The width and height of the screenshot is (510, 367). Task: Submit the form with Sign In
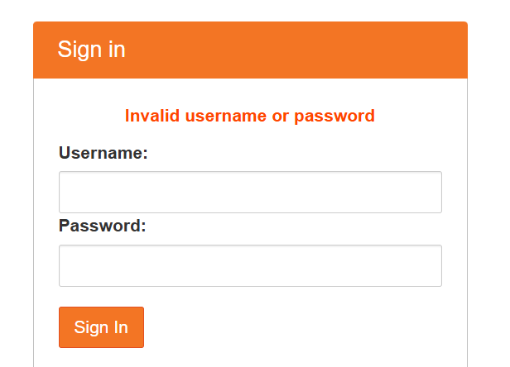pyautogui.click(x=101, y=327)
